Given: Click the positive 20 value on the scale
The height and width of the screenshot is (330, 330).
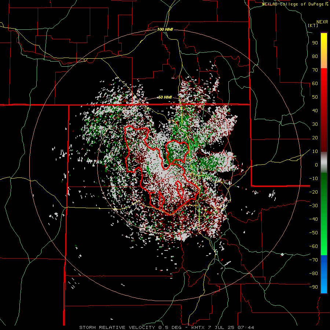Looking at the screenshot, I should coord(315,137).
